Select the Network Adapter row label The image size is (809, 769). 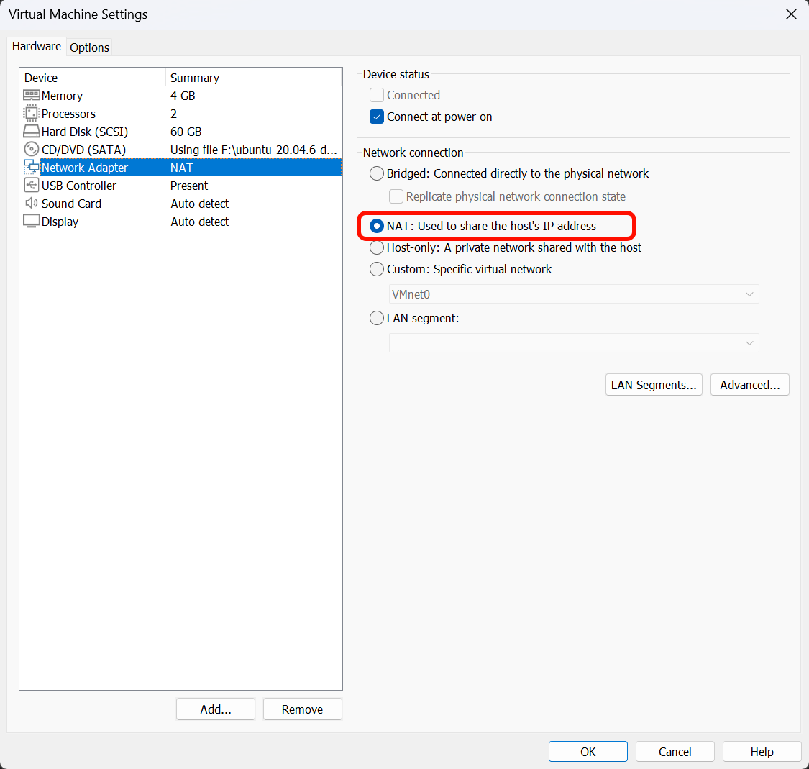85,168
